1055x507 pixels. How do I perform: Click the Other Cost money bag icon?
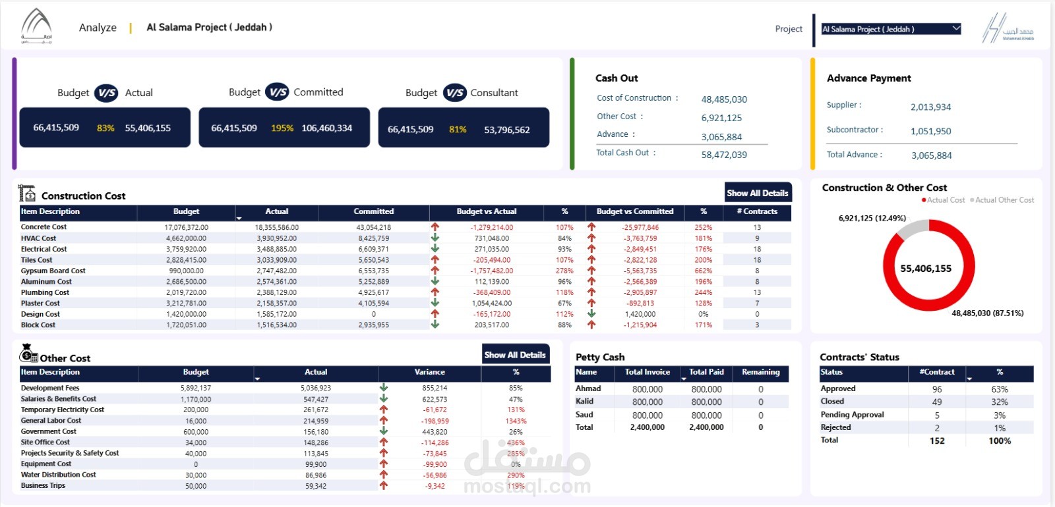pos(28,354)
